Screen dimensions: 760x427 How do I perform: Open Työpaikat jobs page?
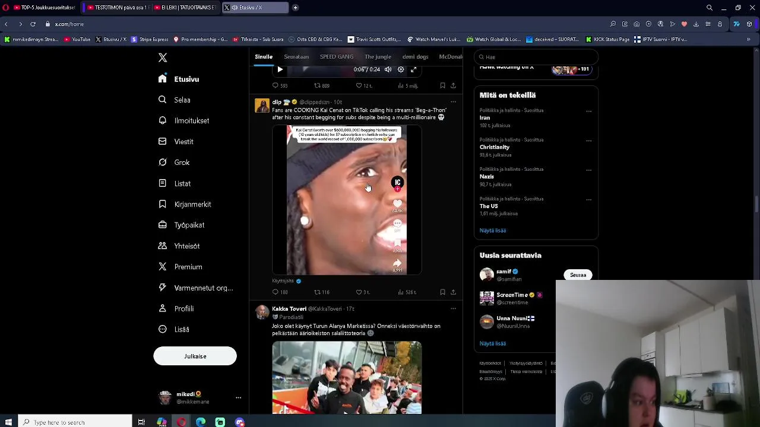181,225
